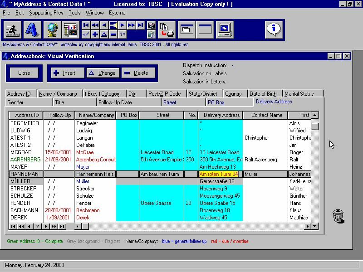Screen dimensions: 363x272
Task: Switch to the (Bus.) Category tab
Action: coord(104,94)
